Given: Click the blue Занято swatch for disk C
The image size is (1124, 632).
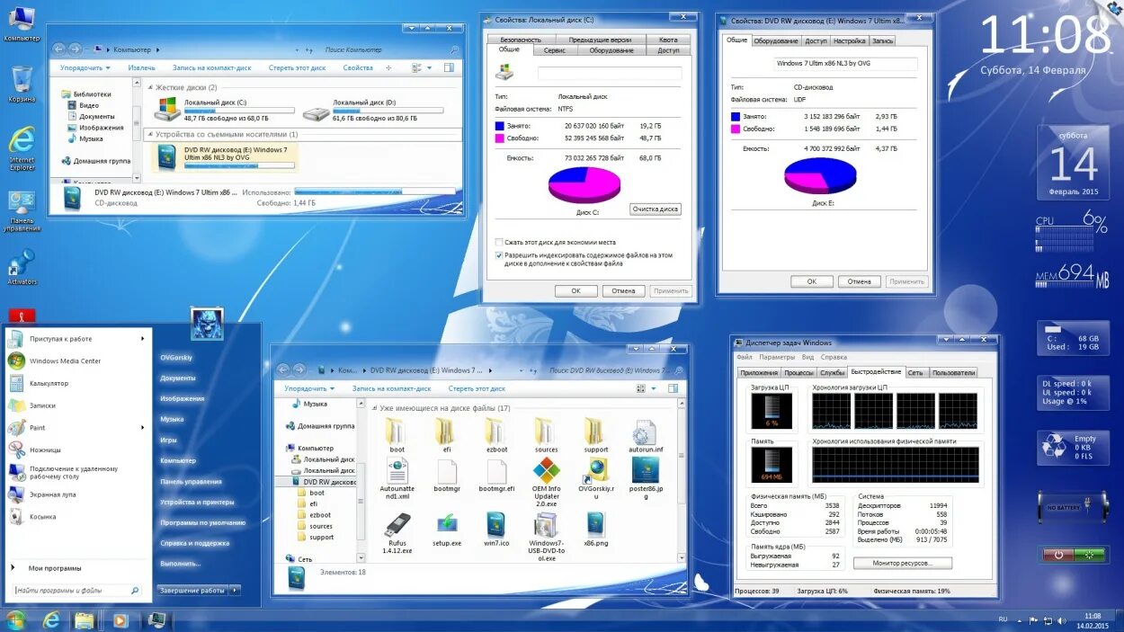Looking at the screenshot, I should click(499, 126).
